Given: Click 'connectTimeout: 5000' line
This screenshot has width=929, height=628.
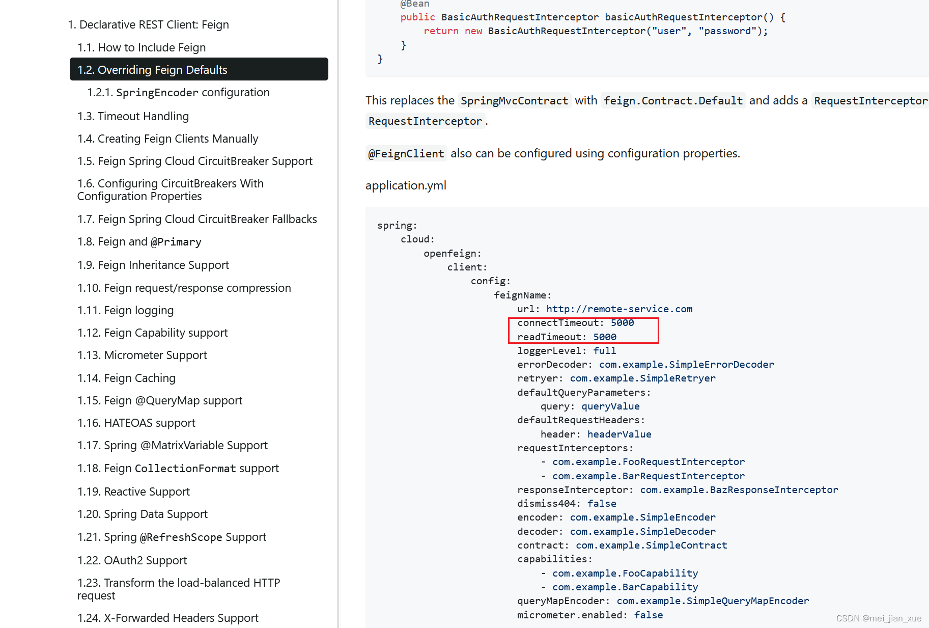Looking at the screenshot, I should pos(575,323).
